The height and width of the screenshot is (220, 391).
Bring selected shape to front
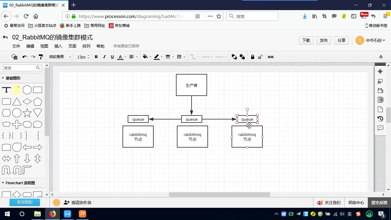click(x=234, y=57)
